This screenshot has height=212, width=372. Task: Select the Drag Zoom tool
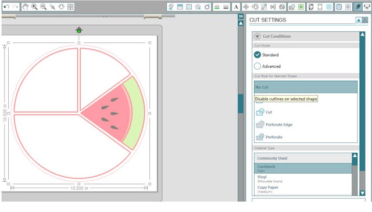pos(62,7)
